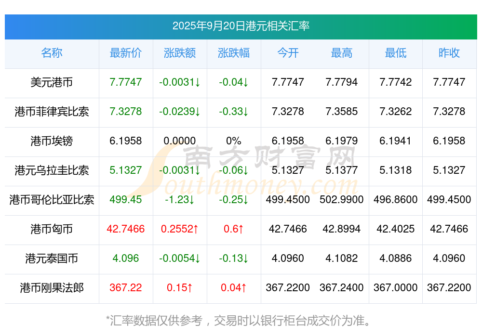The image size is (482, 336).
Task: Click the percent change -0.33↓
Action: [x=234, y=112]
